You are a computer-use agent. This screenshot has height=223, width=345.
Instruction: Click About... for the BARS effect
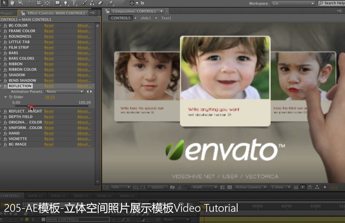(x=84, y=53)
